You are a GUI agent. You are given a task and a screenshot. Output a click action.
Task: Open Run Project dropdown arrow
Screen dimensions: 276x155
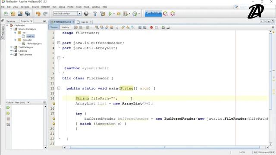[114, 13]
